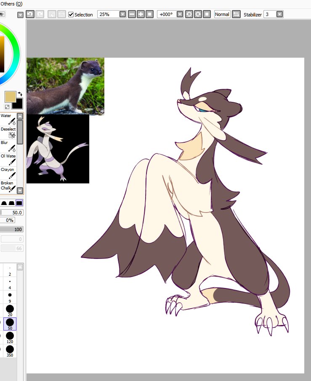Image resolution: width=311 pixels, height=381 pixels.
Task: Select the medium brush edge shape
Action: tap(11, 203)
